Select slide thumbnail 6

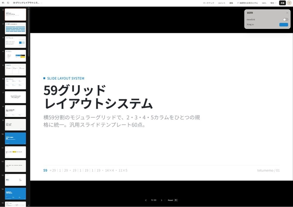15,83
